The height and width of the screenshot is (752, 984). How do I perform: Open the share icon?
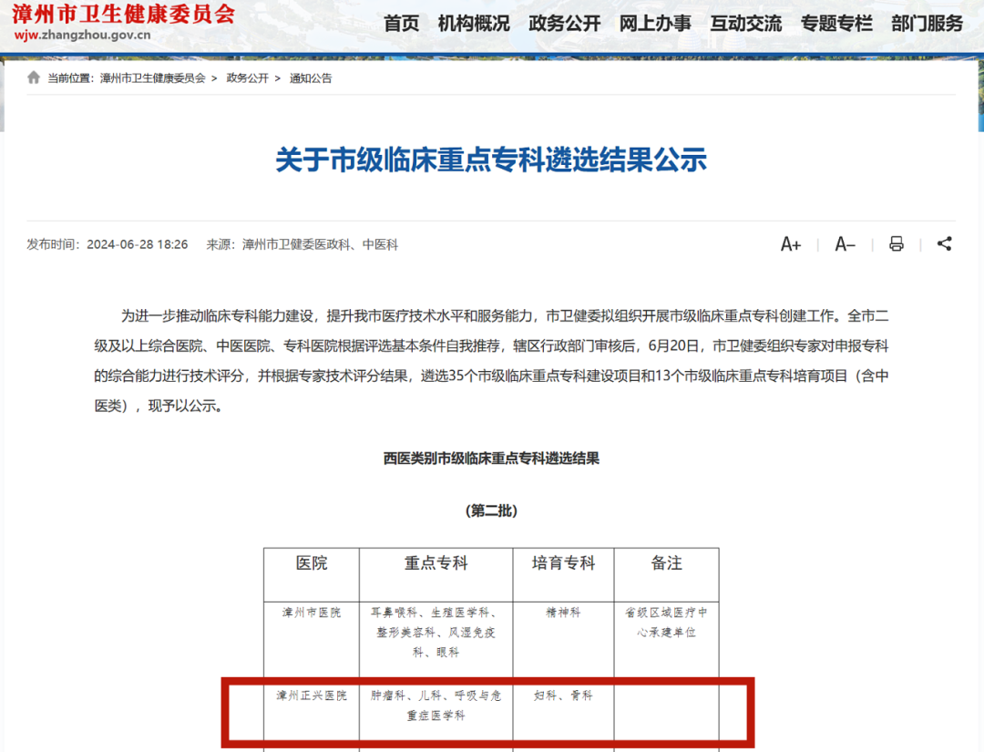(945, 243)
